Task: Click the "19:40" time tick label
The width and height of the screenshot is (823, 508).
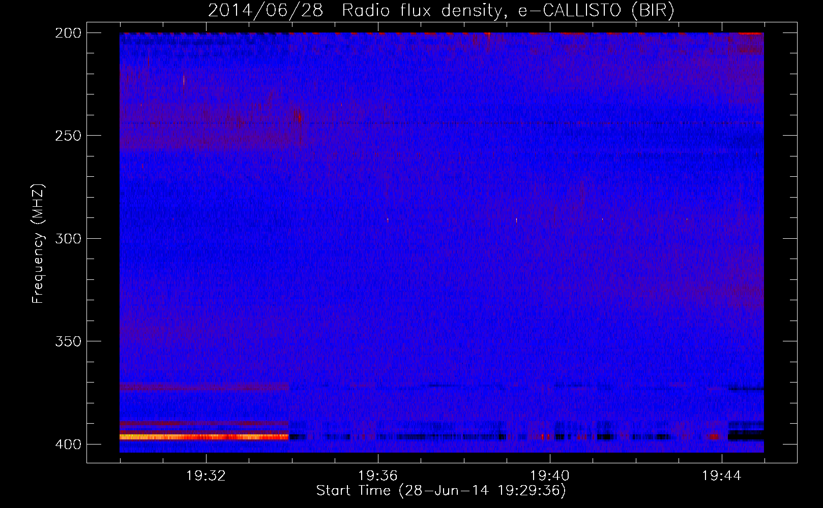Action: pyautogui.click(x=550, y=475)
